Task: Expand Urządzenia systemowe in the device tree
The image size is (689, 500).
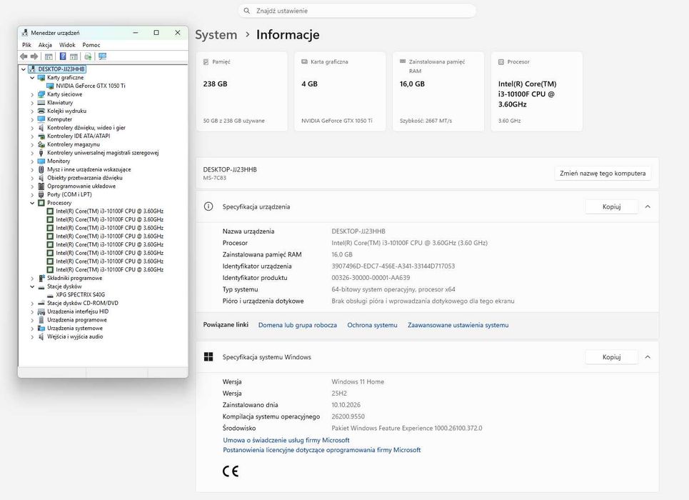Action: (x=32, y=328)
